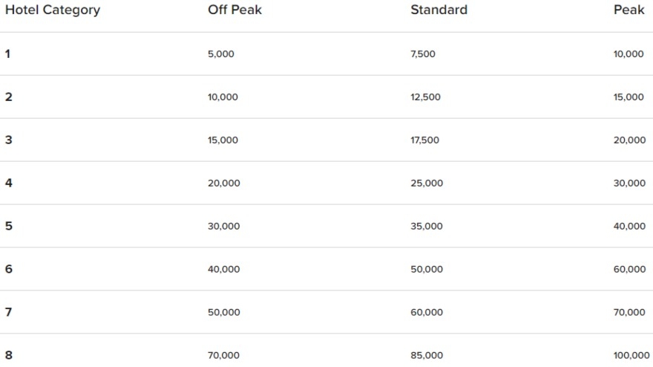The width and height of the screenshot is (653, 367).
Task: Select hotel category 2 row label
Action: click(8, 97)
